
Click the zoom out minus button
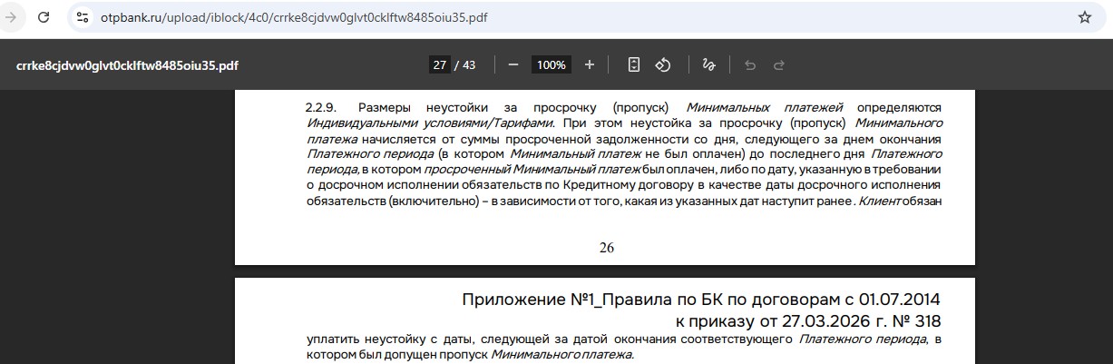point(513,64)
